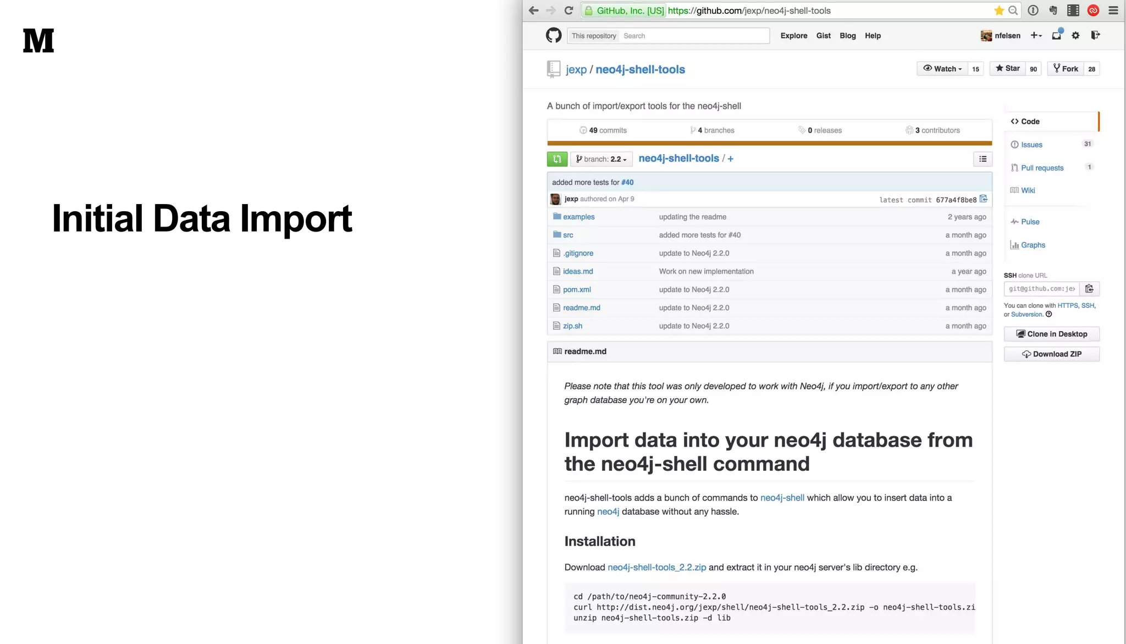
Task: Click the browser address bar URL
Action: [749, 10]
